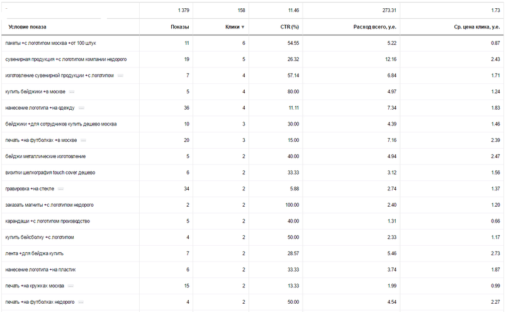Click clicks value '5' for сувенирная продукция row
Viewport: 506px width, 312px height.
point(244,59)
